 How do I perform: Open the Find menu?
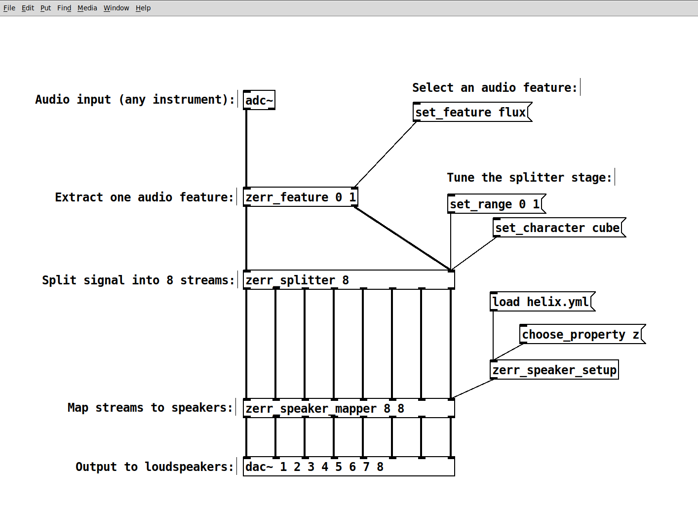pyautogui.click(x=64, y=8)
